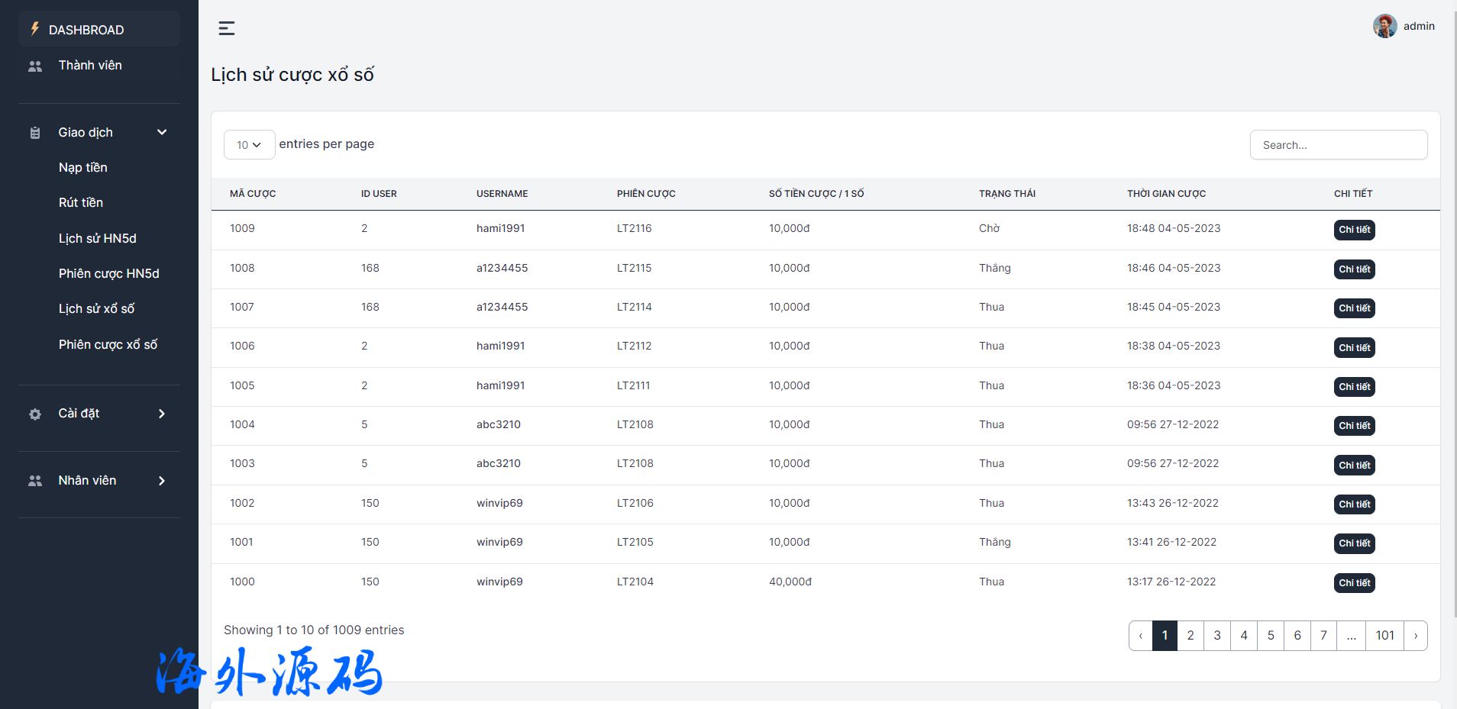Click the Thành viên members icon
Viewport: 1457px width, 709px height.
click(35, 66)
